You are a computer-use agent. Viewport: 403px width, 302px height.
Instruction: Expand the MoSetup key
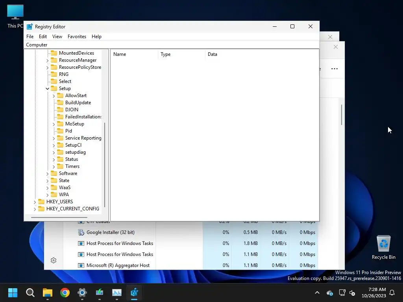tap(54, 124)
